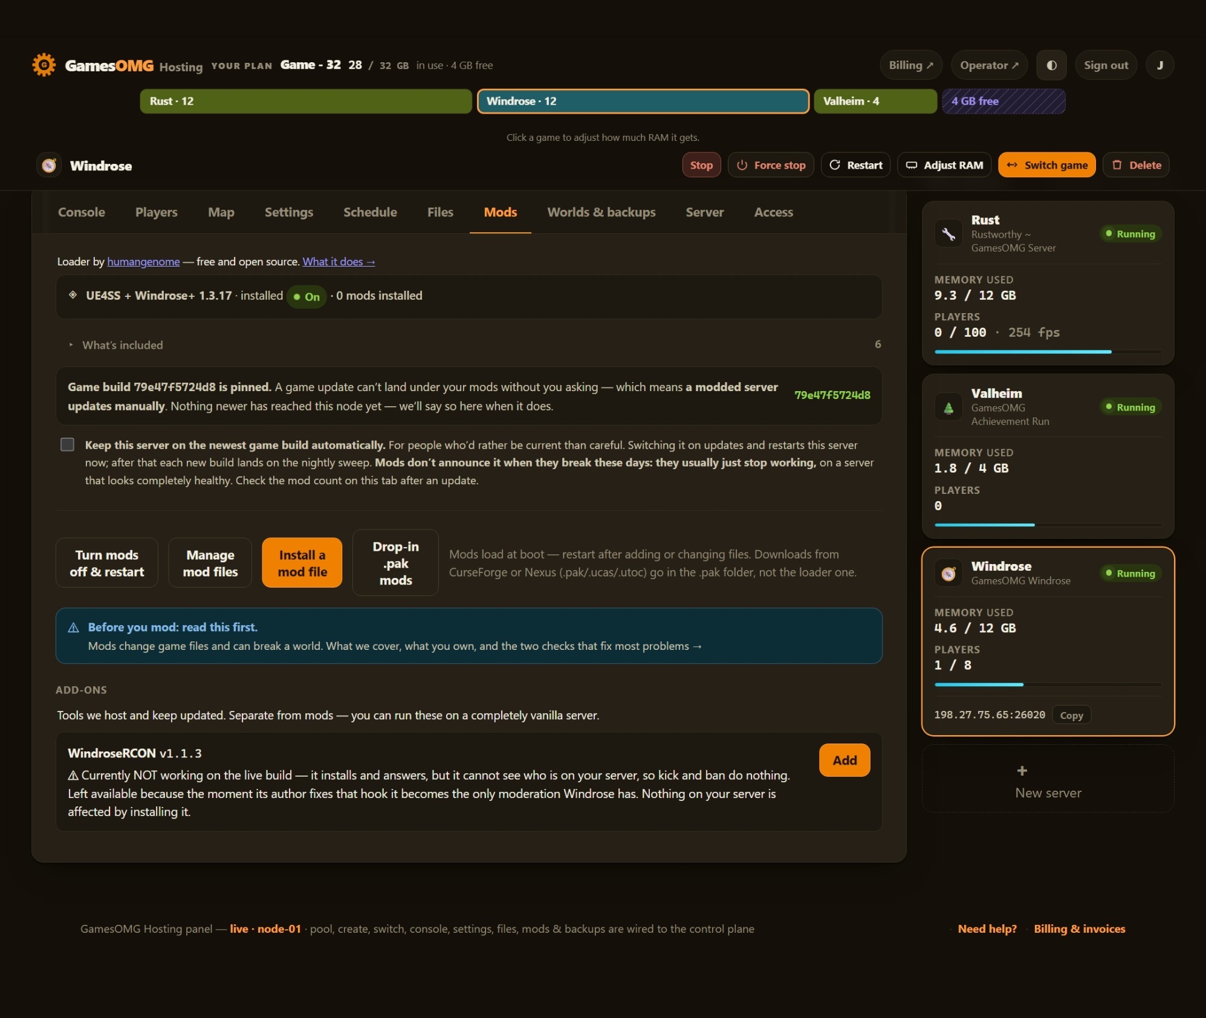Click the Game - 32 plan label
This screenshot has height=1018, width=1206.
[311, 65]
